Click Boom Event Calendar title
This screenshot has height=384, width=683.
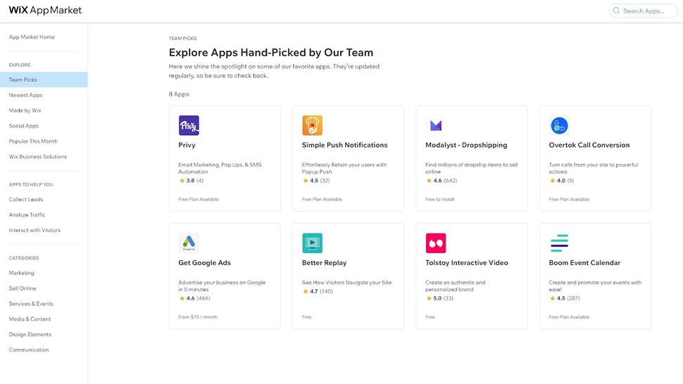584,262
